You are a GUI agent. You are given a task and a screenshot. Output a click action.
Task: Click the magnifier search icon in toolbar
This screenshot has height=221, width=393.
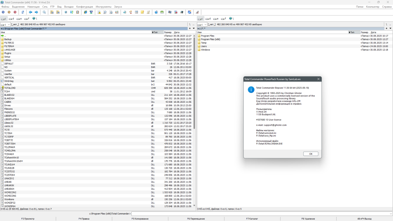[44, 12]
